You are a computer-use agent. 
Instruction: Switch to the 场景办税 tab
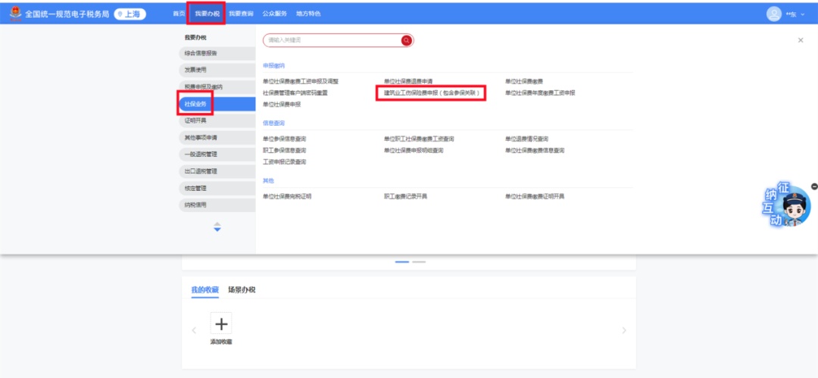click(x=242, y=290)
